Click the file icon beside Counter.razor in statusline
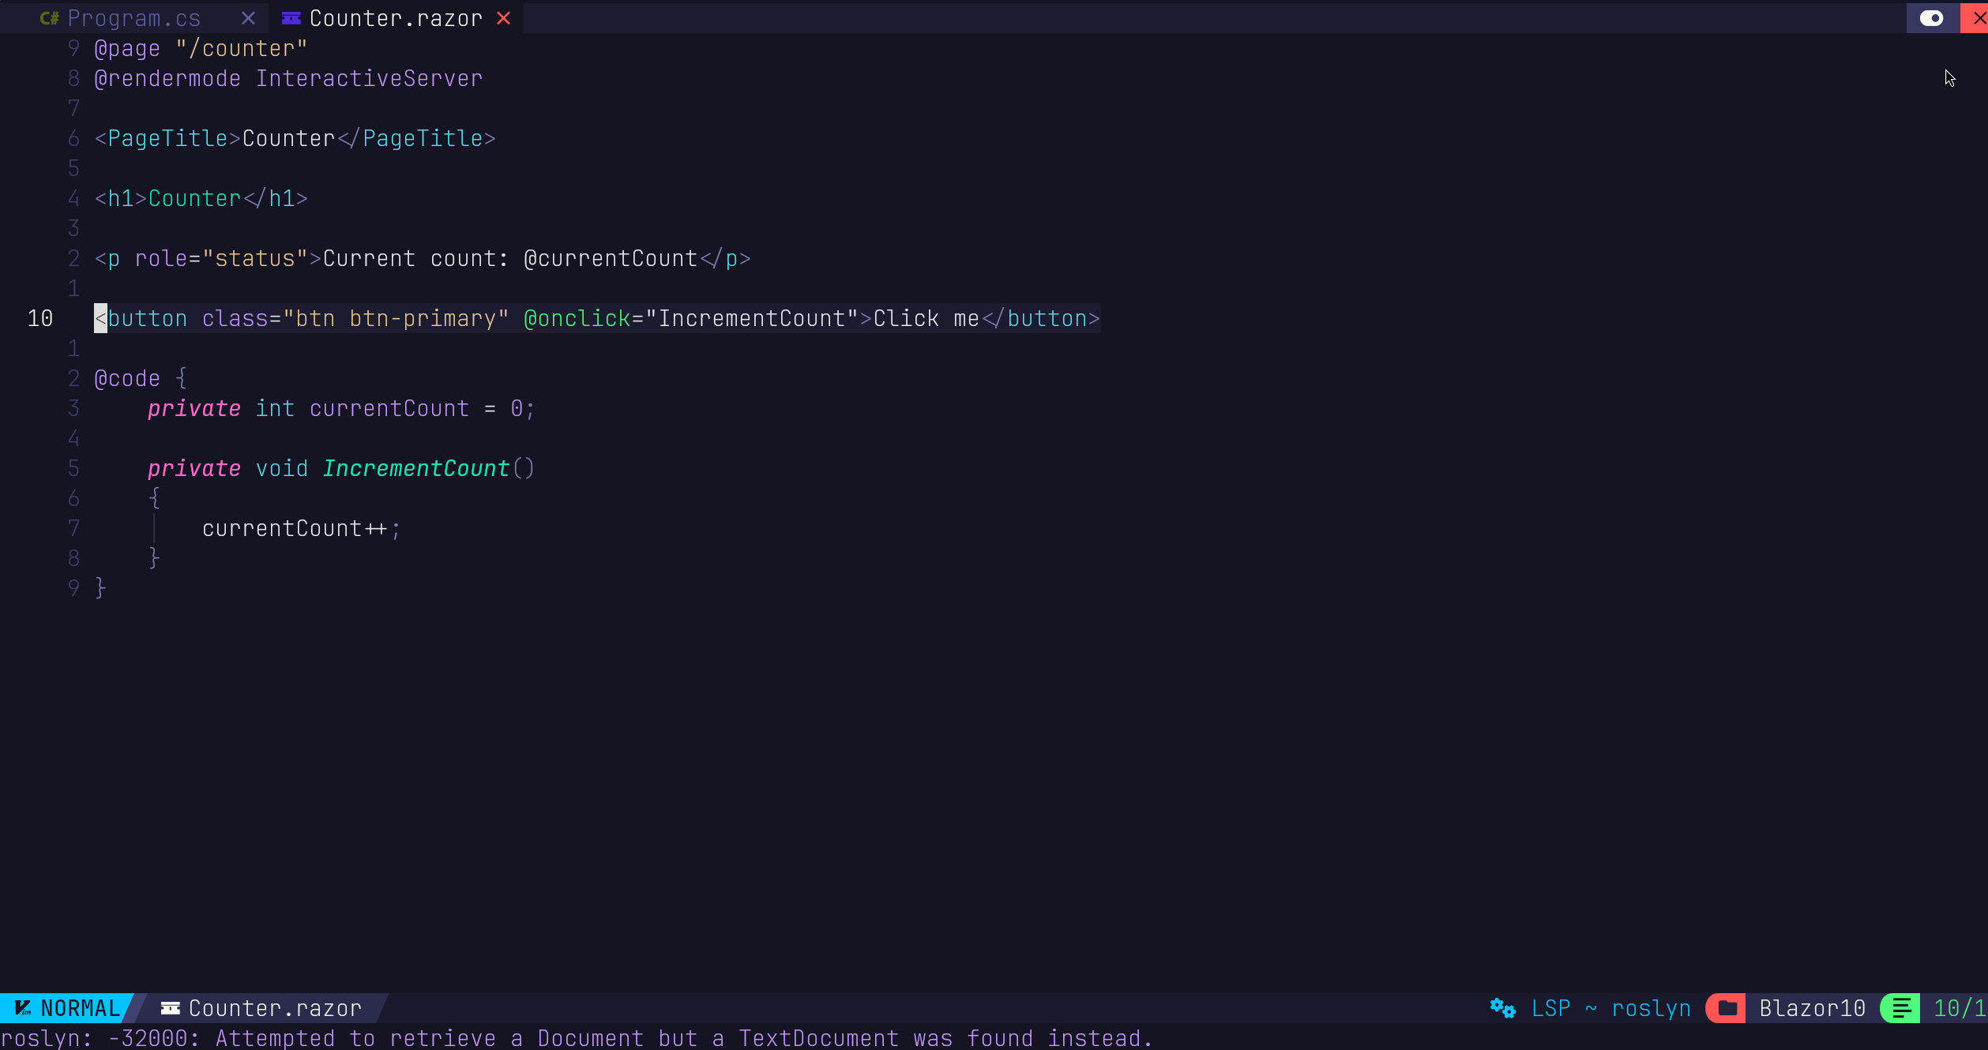Image resolution: width=1988 pixels, height=1050 pixels. pyautogui.click(x=170, y=1008)
